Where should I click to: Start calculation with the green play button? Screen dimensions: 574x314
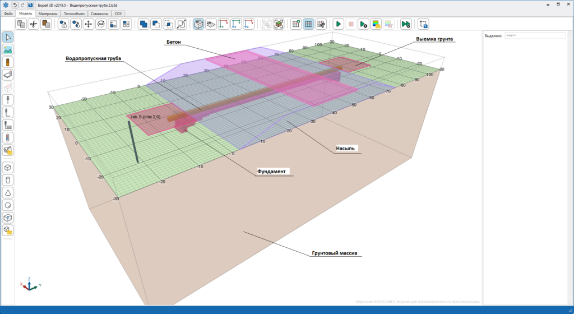[338, 24]
